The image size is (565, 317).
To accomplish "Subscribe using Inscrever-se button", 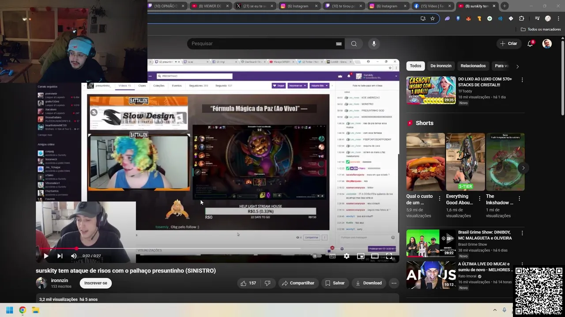I will click(96, 283).
